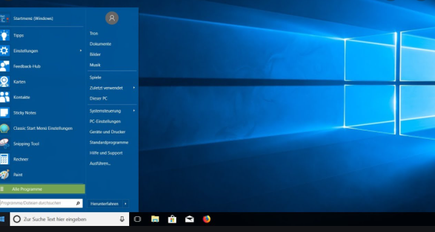Click the 'Classic Start Menü Einstellungen' label
Image resolution: width=435 pixels, height=232 pixels.
point(43,128)
